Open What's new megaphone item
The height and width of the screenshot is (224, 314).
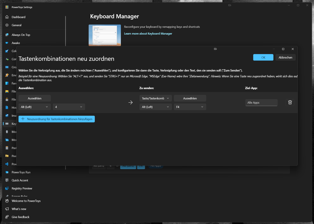tap(19, 209)
